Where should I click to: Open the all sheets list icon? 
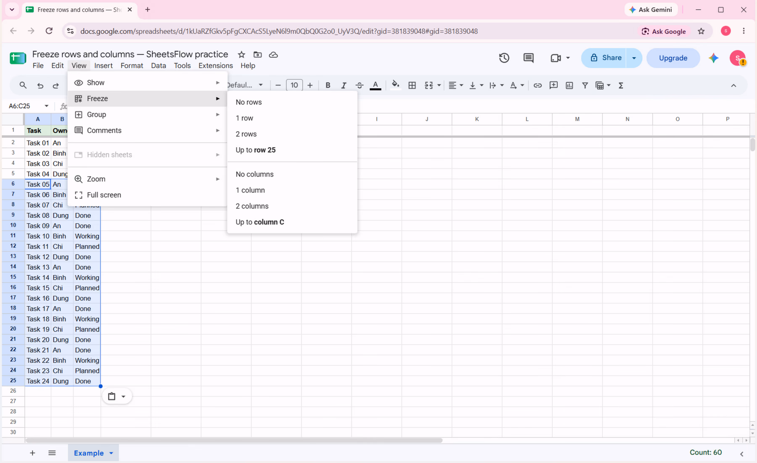point(52,453)
